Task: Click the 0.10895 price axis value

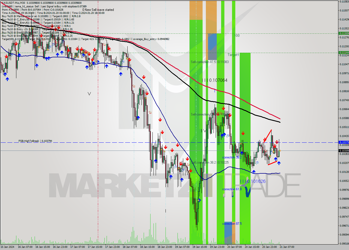Action: 344,82
